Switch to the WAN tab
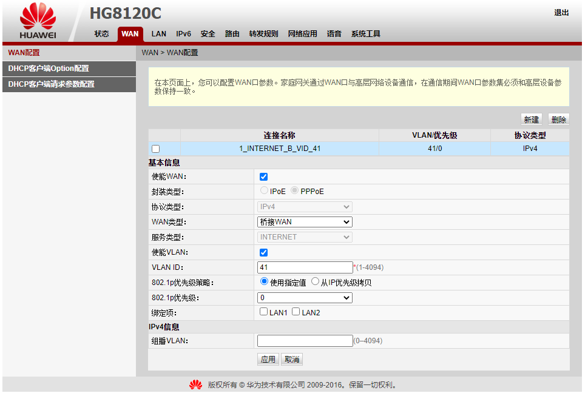This screenshot has height=396, width=588. coord(130,34)
